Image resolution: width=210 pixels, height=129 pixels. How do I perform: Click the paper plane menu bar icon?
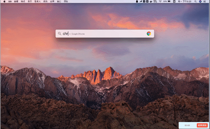[x=141, y=1]
